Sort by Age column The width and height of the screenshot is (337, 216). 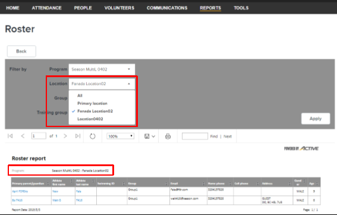317,183
